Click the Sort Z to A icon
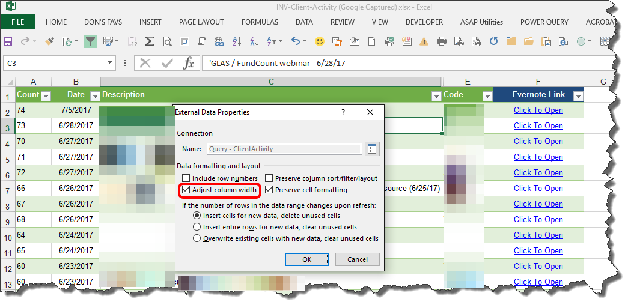631x308 pixels. point(254,41)
